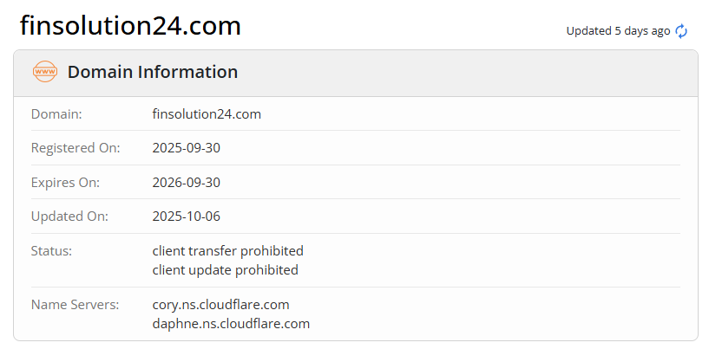Image resolution: width=709 pixels, height=349 pixels.
Task: Click the 'client transfer prohibited' status
Action: click(x=228, y=251)
